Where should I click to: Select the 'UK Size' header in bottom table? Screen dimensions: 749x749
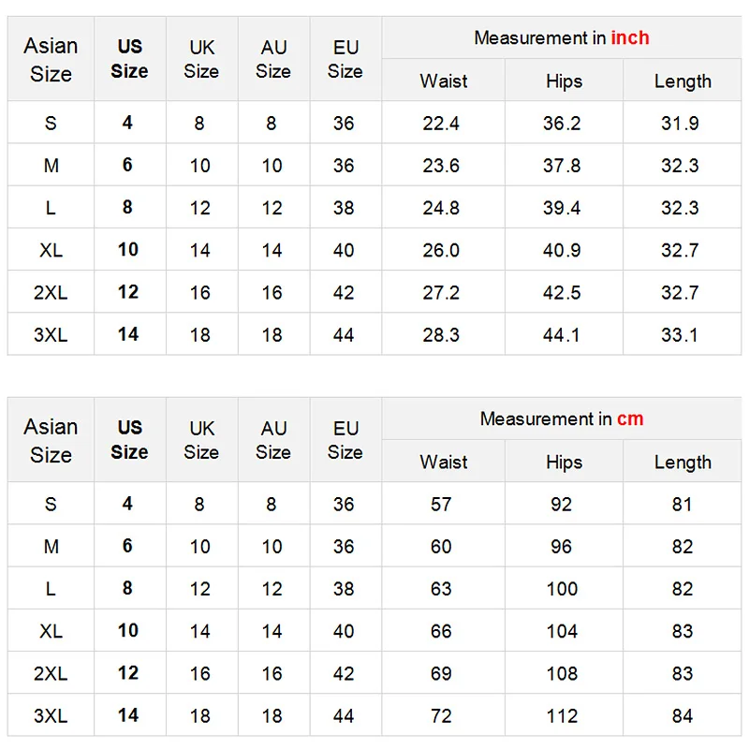pos(201,439)
